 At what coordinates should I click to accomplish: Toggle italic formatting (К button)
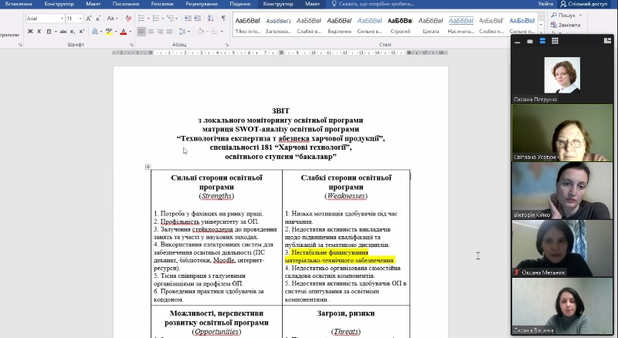click(39, 32)
